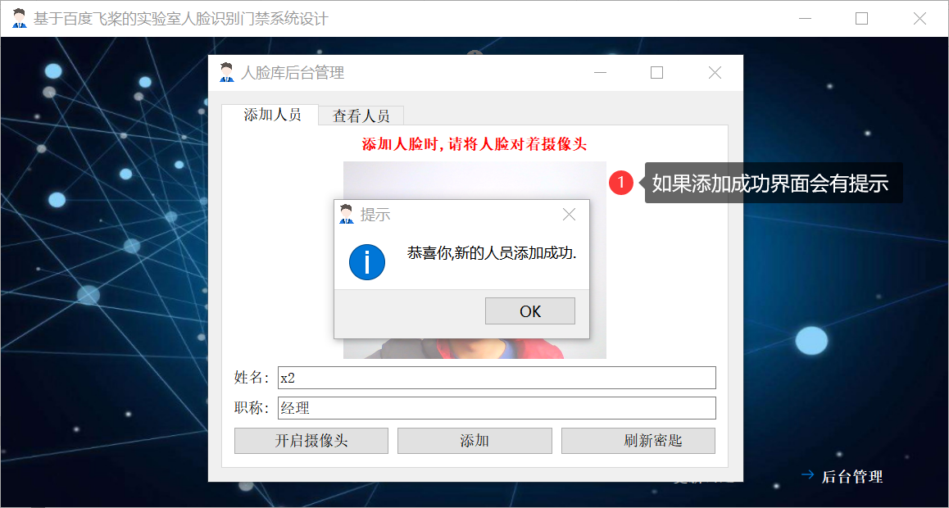
Task: Click the 刷新密匙 button
Action: [638, 441]
